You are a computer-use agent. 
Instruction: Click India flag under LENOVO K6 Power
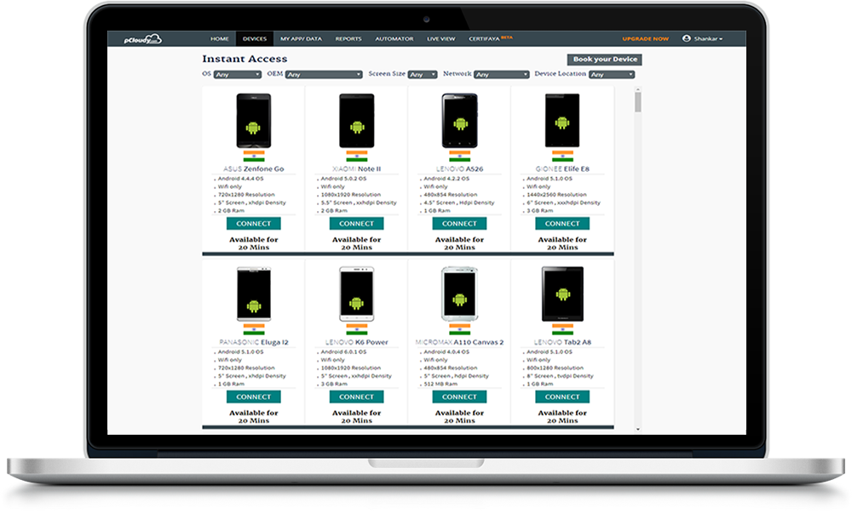pyautogui.click(x=356, y=329)
